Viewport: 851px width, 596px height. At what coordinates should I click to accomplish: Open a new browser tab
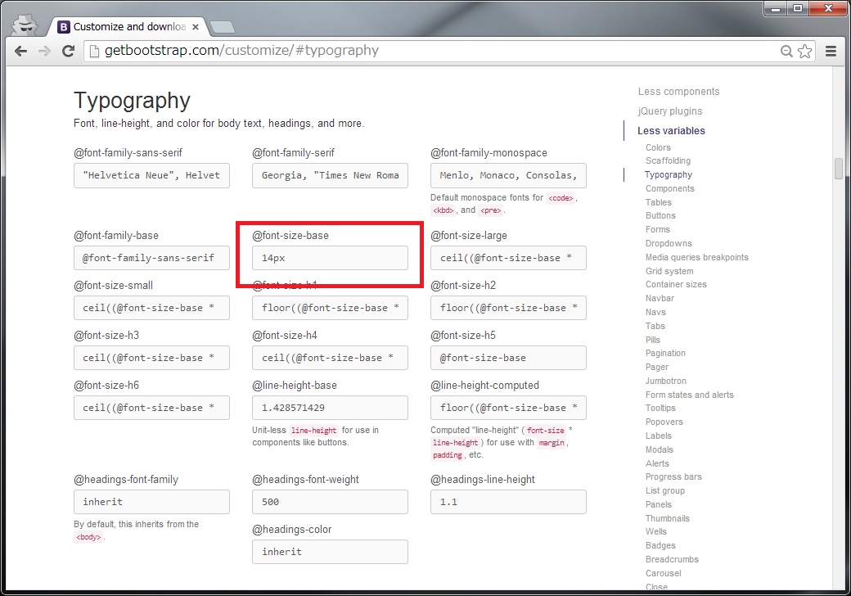(221, 25)
